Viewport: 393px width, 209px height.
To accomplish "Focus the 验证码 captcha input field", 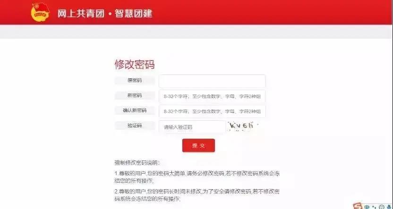I will (x=192, y=127).
